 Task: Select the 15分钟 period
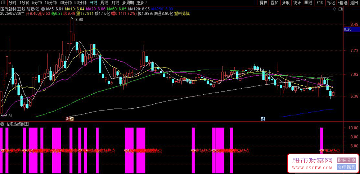click(50, 3)
